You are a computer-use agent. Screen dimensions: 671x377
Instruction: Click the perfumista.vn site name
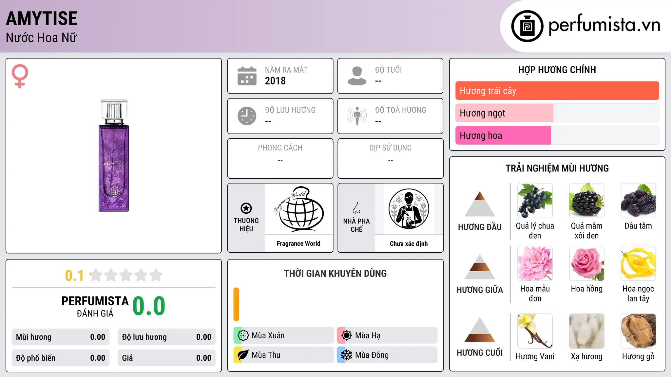604,25
